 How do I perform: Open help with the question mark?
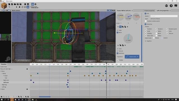click(x=171, y=6)
